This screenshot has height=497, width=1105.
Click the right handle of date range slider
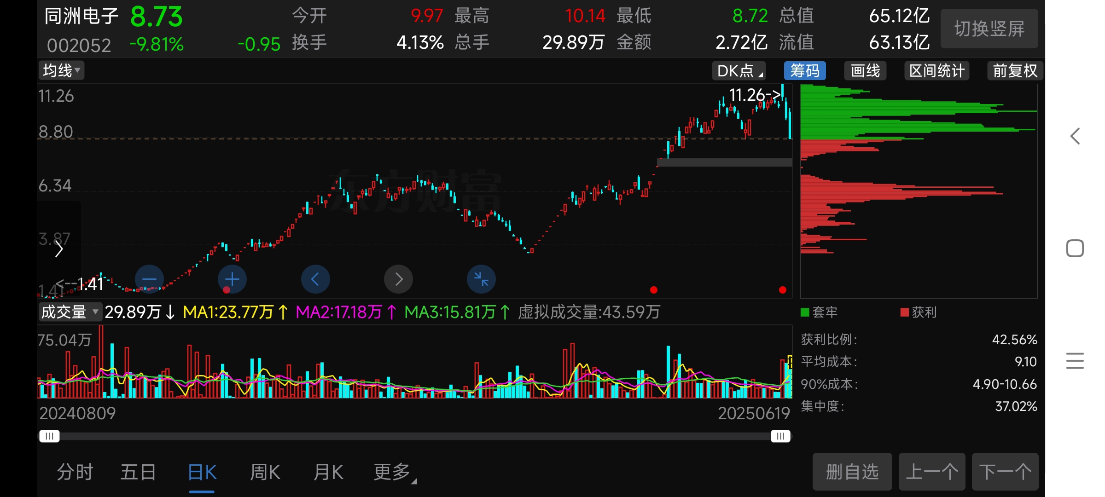(780, 436)
